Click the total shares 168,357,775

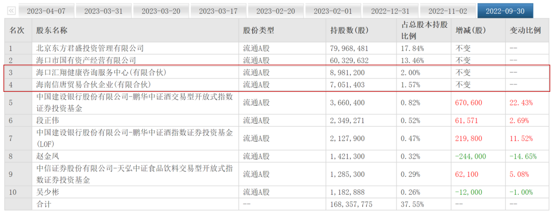[351, 205]
